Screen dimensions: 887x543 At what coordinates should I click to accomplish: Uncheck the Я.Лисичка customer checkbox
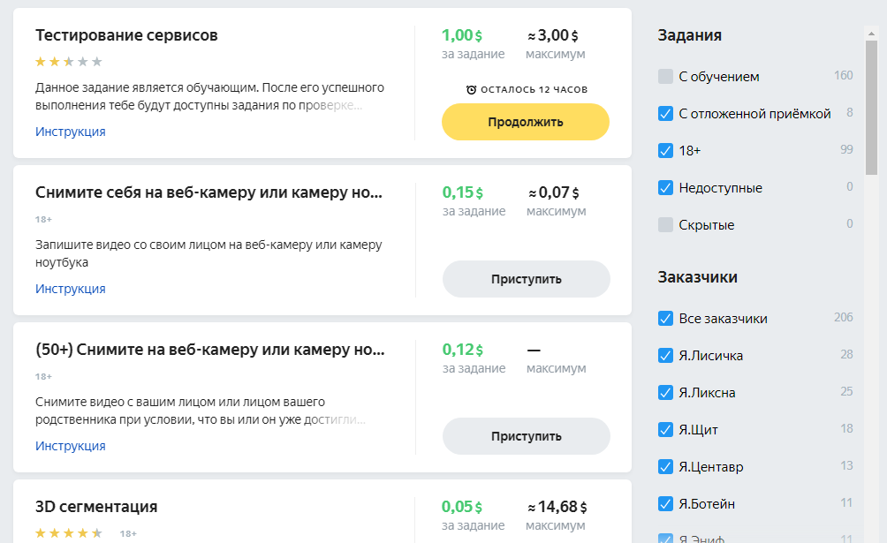(x=666, y=356)
